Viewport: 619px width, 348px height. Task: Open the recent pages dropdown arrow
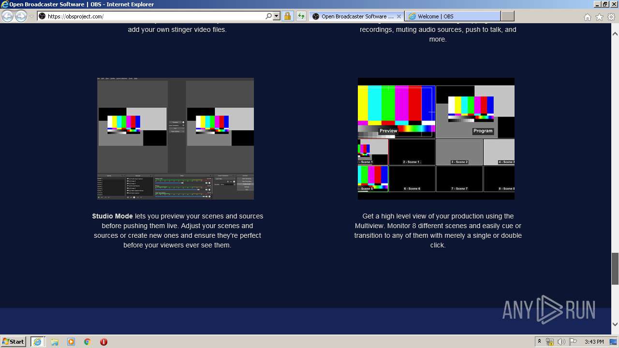pos(31,16)
